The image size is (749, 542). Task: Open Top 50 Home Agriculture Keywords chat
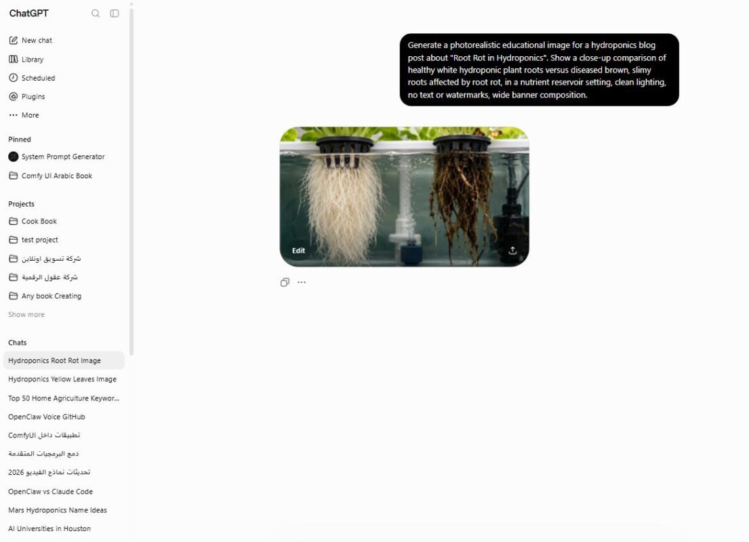point(64,398)
